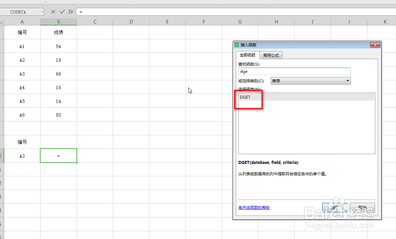The width and height of the screenshot is (396, 239).
Task: Click the formula bar input
Action: pyautogui.click(x=235, y=12)
